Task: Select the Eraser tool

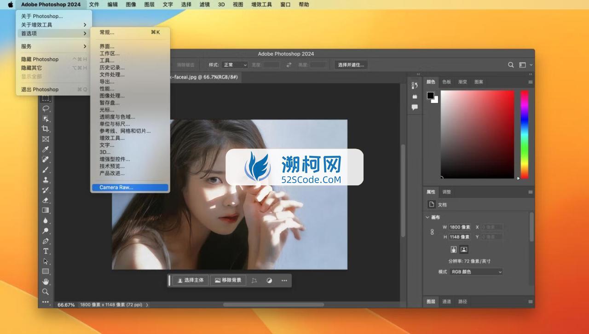Action: 46,200
